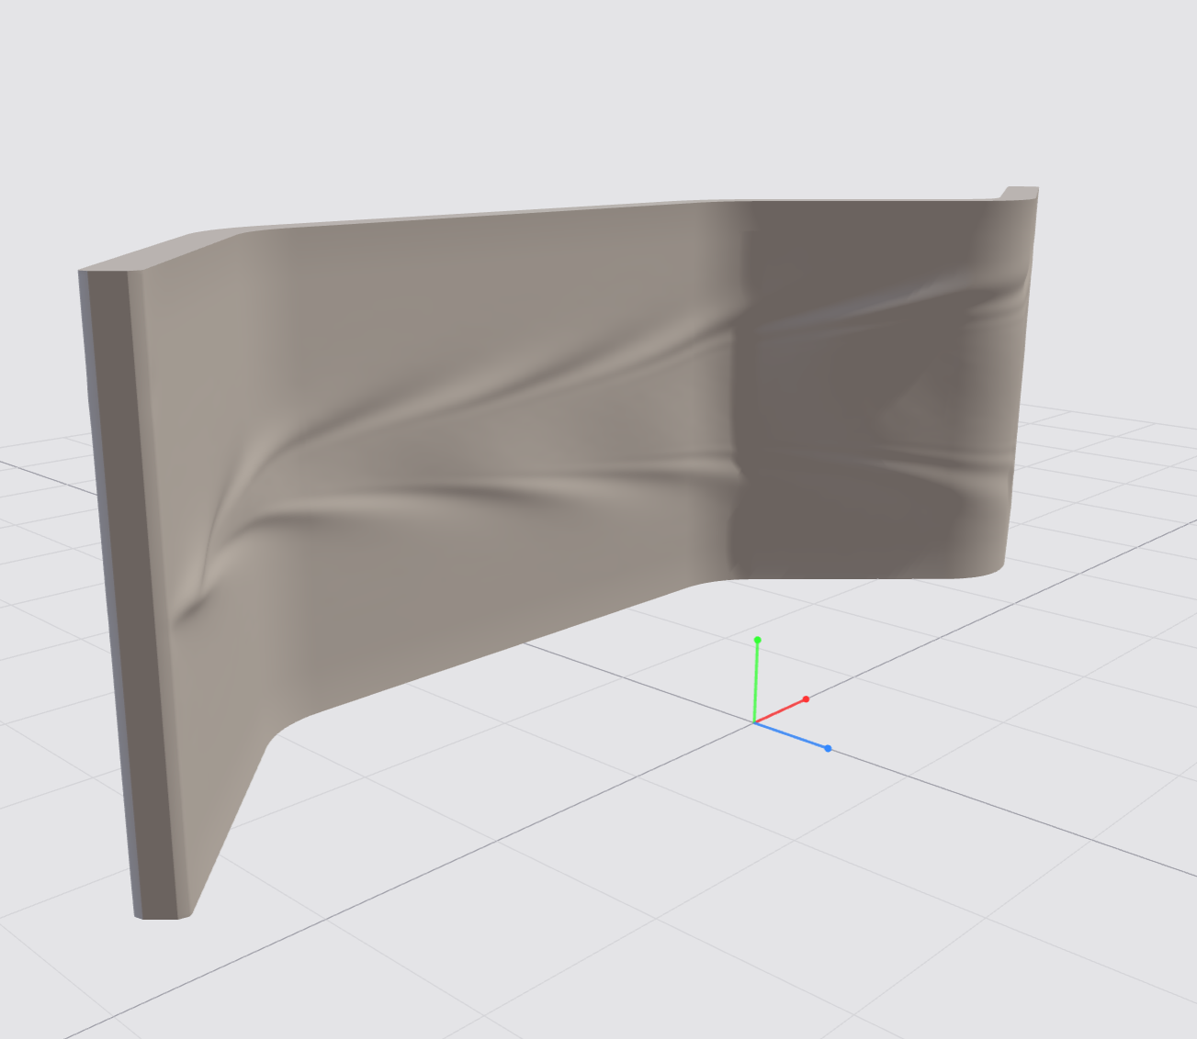
Task: Click the green Y-axis handle dot
Action: [x=757, y=640]
